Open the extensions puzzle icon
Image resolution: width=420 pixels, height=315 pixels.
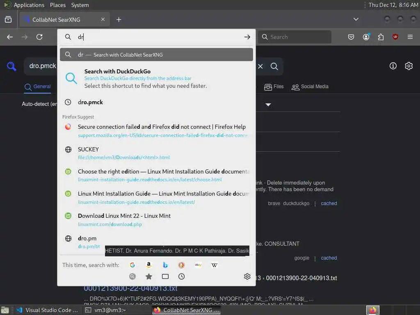tap(381, 37)
